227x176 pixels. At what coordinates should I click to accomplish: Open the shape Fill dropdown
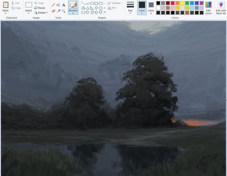click(x=113, y=8)
